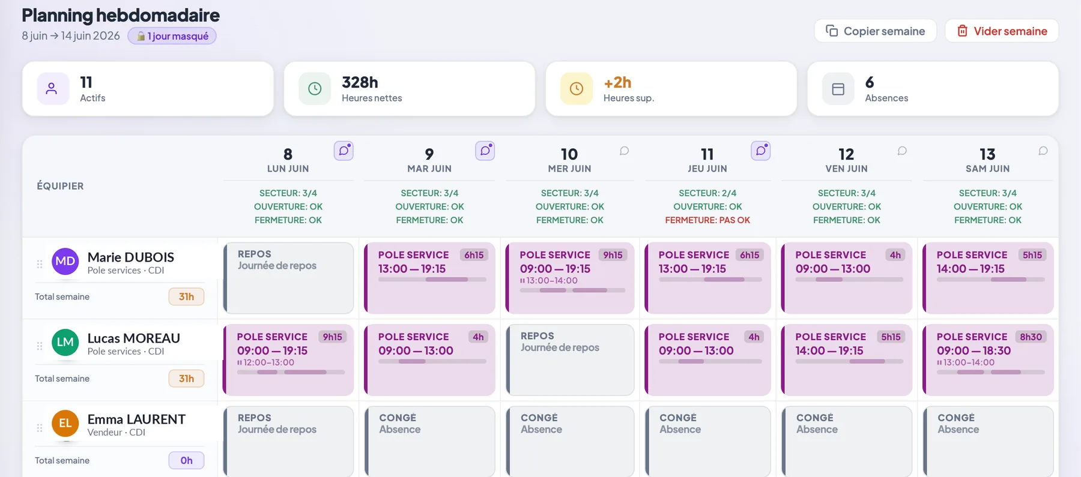The width and height of the screenshot is (1081, 477).
Task: Open the comment bubble for Wednesday 10 June
Action: 625,151
